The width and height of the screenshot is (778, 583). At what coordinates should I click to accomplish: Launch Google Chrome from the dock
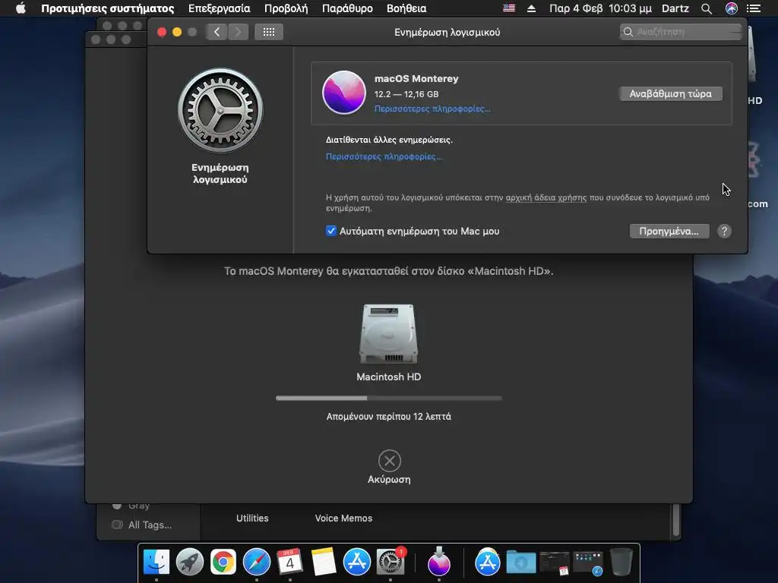point(223,563)
